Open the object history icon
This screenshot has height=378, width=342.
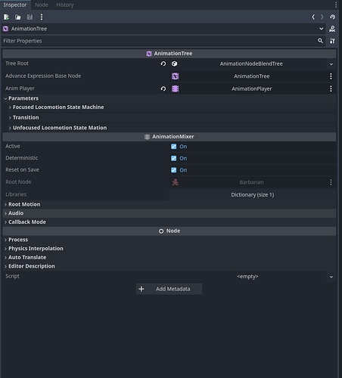(332, 17)
